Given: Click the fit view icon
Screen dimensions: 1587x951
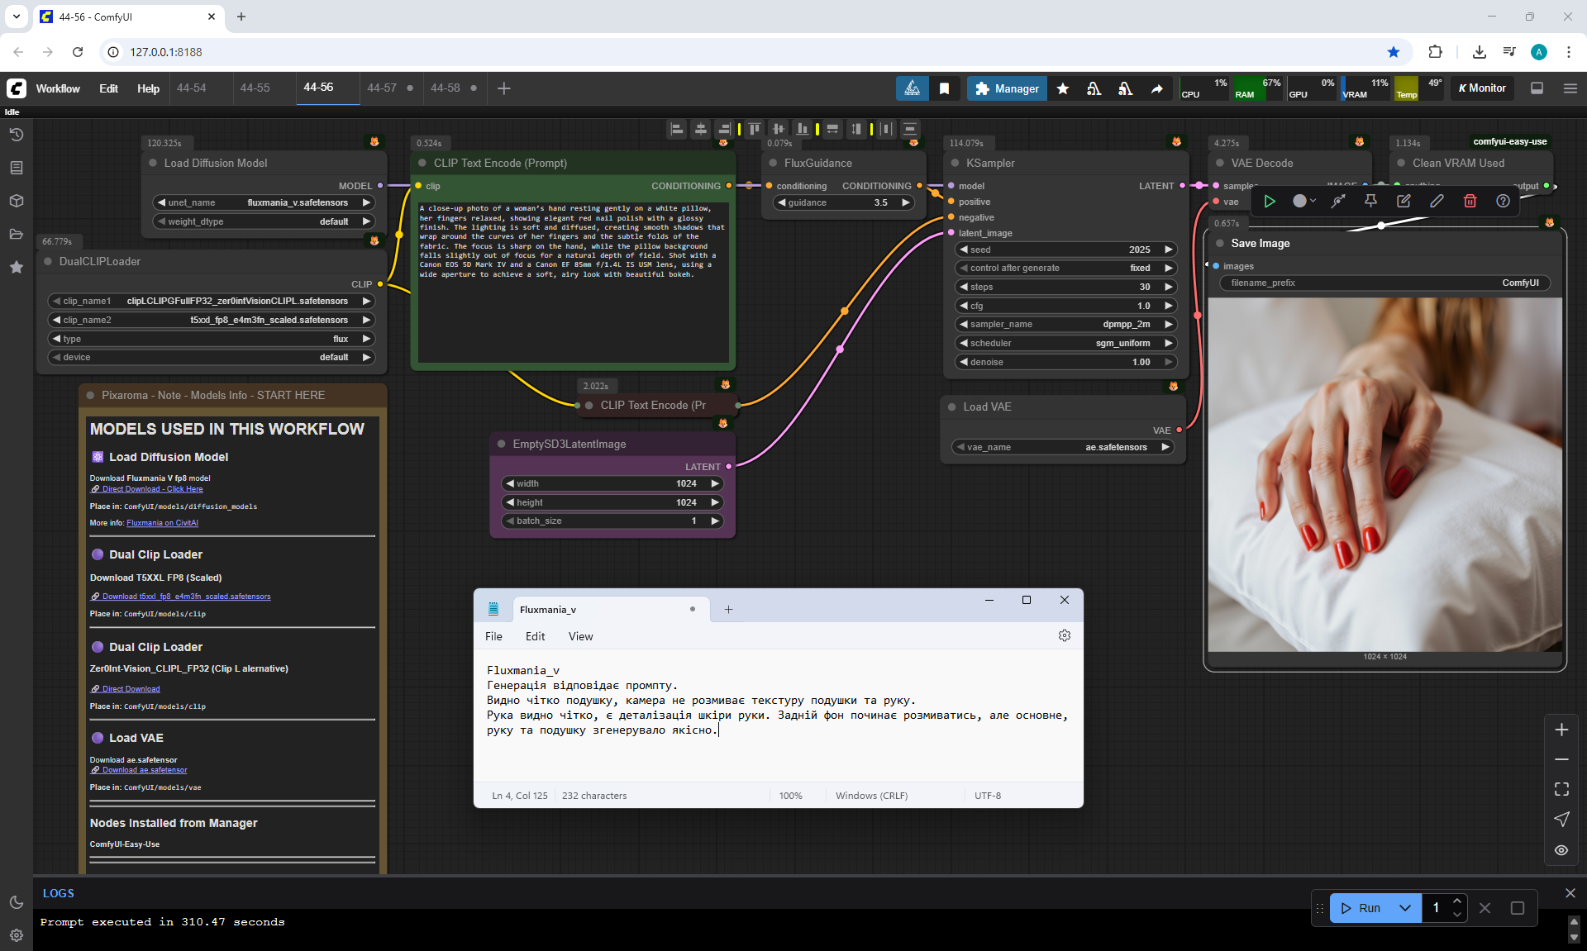Looking at the screenshot, I should [1561, 789].
